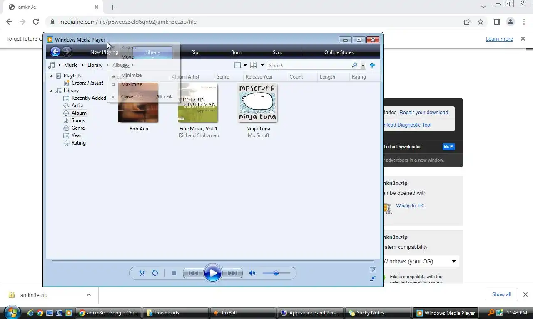
Task: Click Show all downloads button
Action: [x=501, y=294]
